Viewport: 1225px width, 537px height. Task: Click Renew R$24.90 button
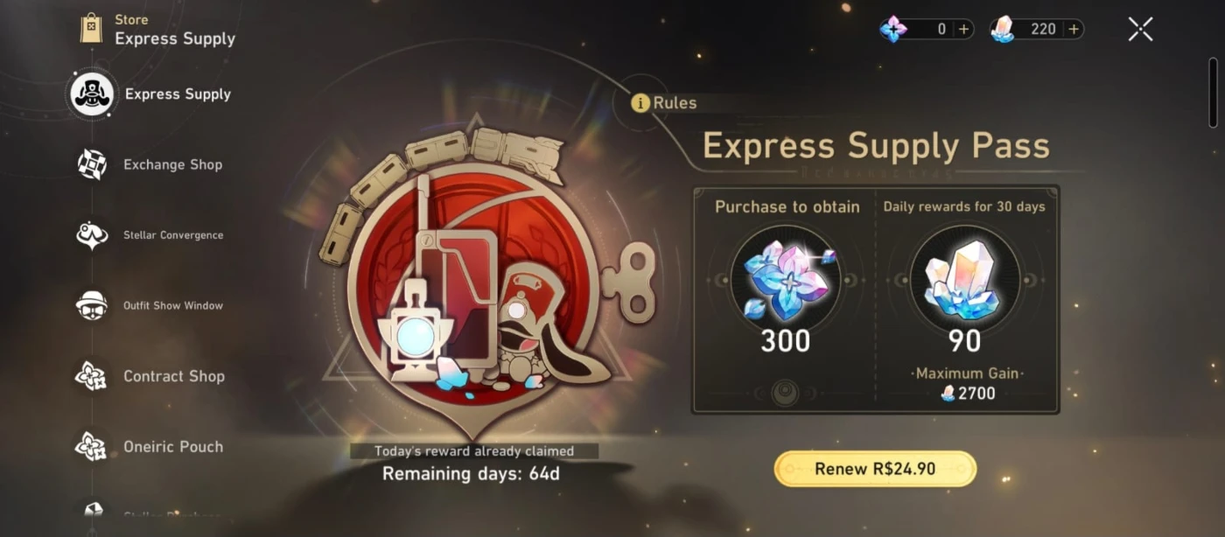click(875, 469)
